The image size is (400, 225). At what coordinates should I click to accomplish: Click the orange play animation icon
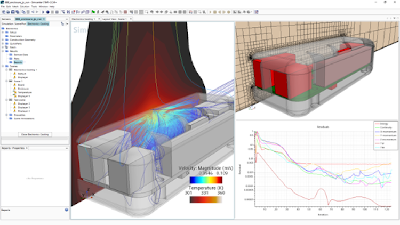point(210,12)
